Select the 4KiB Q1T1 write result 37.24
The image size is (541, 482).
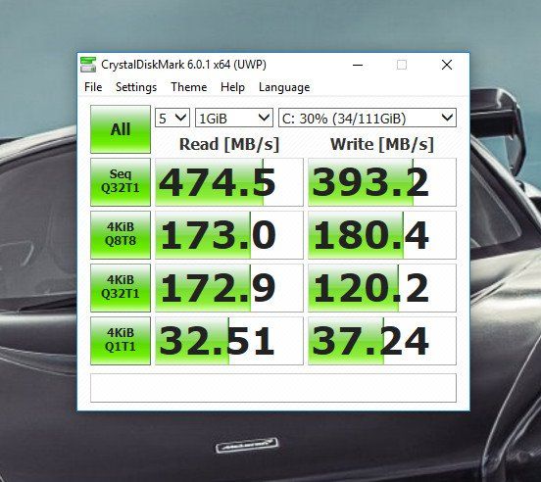(x=382, y=341)
